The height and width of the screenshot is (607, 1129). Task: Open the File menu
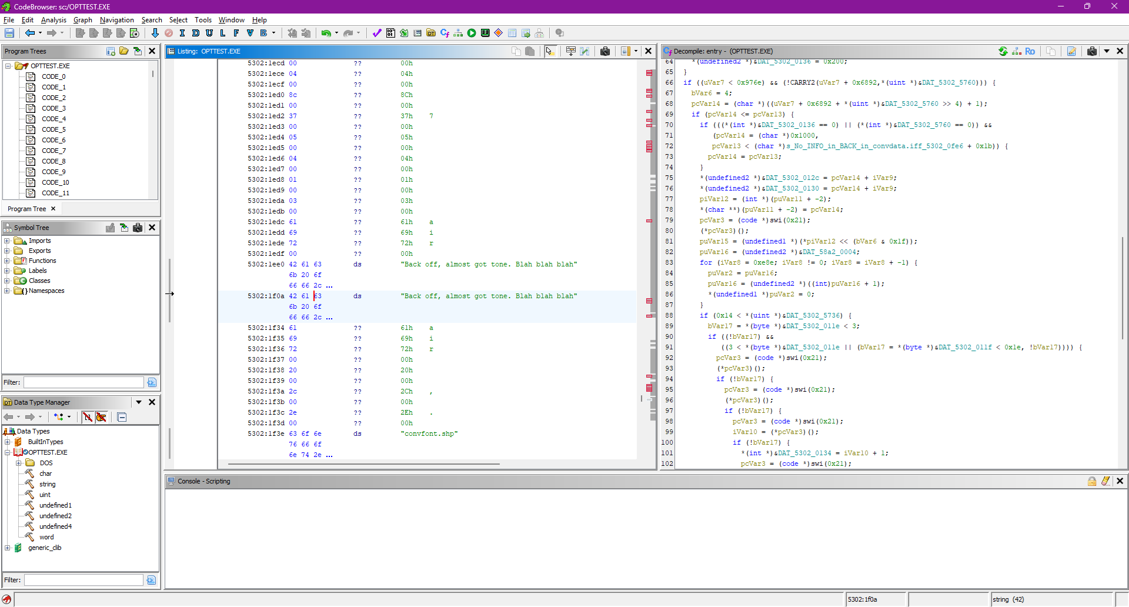click(x=9, y=20)
